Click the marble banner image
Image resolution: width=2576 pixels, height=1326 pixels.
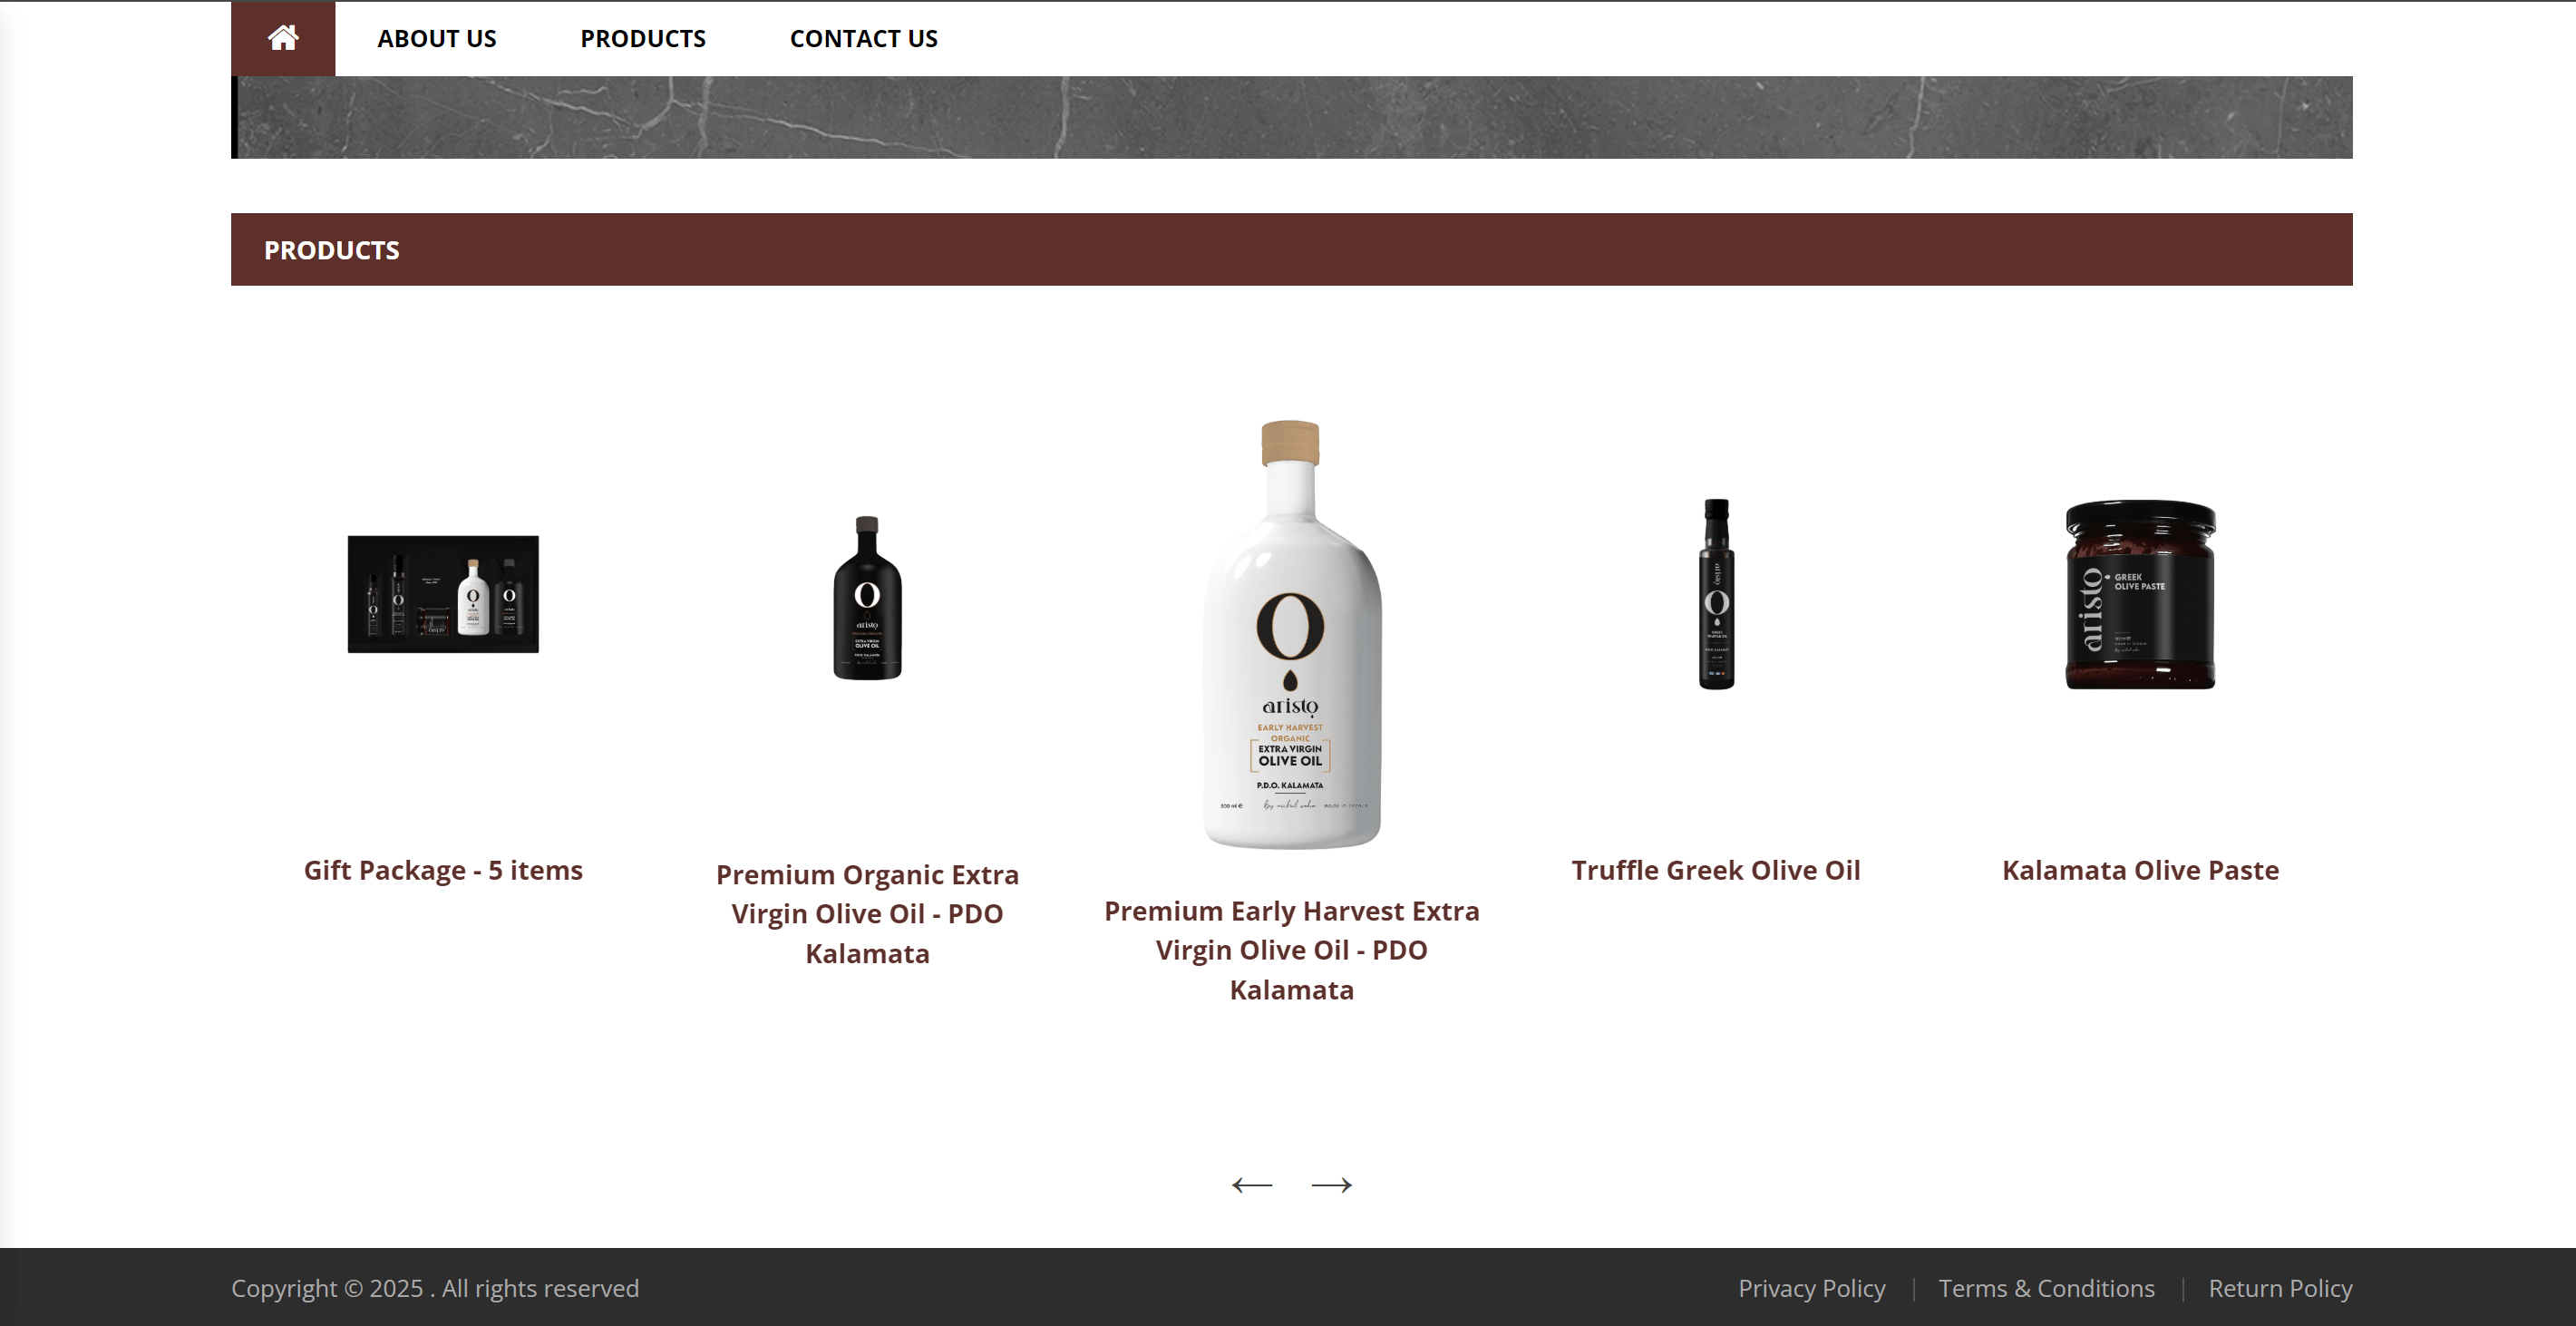tap(1292, 117)
